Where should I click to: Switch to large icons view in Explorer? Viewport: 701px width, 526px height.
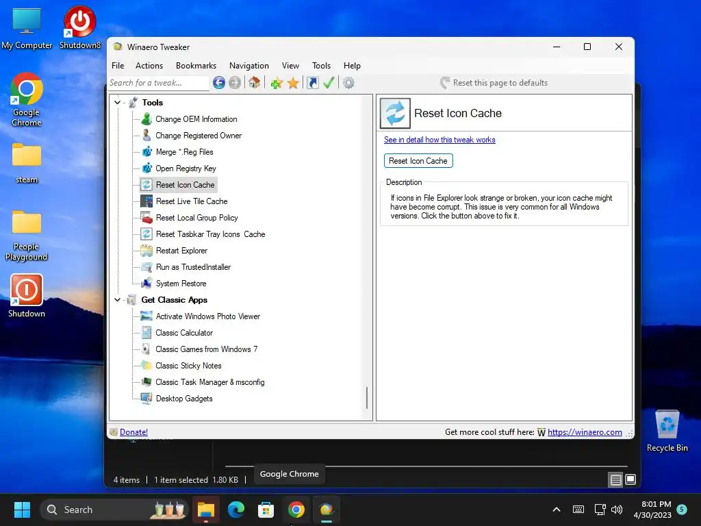[630, 480]
